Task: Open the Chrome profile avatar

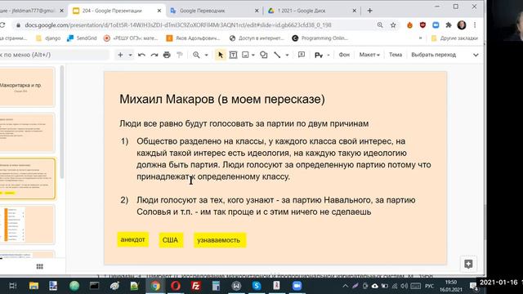Action: coord(462,25)
